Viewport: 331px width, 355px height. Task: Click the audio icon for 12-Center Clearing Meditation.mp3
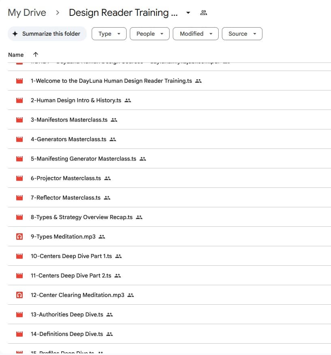[19, 295]
